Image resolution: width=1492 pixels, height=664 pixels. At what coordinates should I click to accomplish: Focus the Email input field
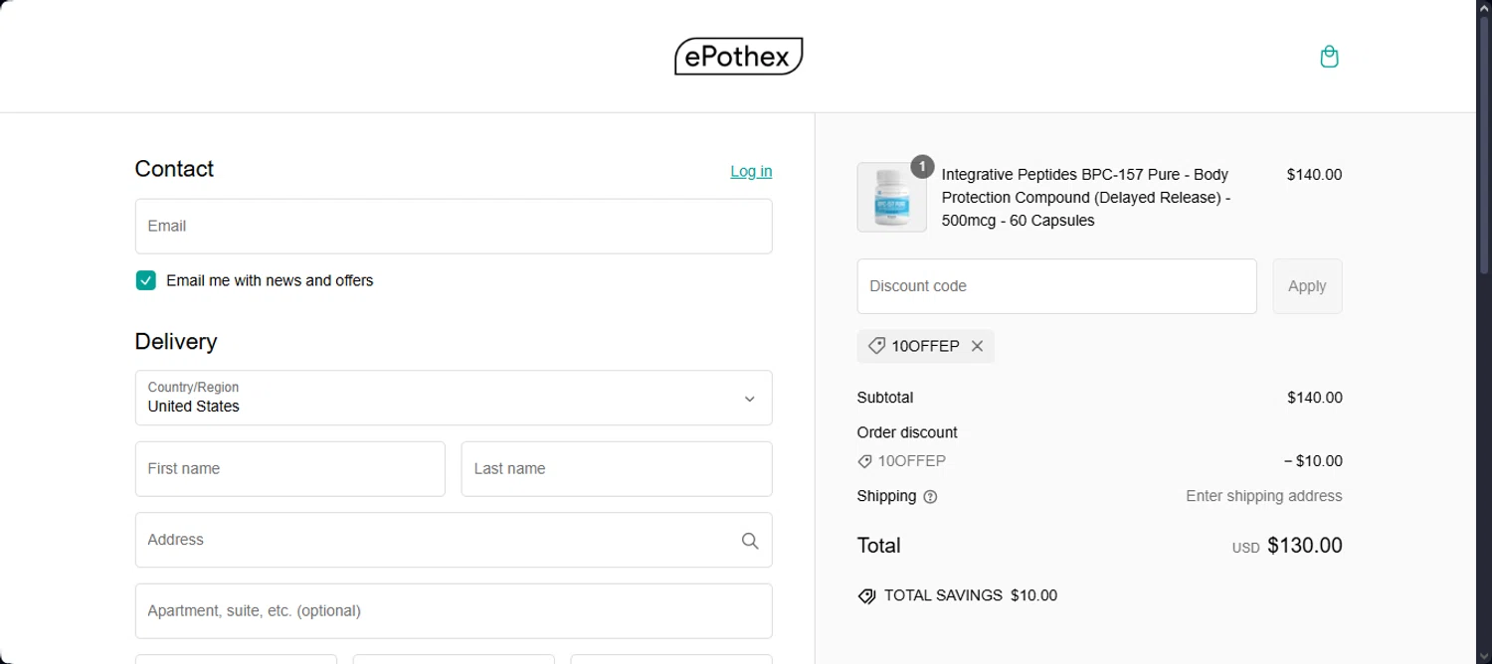coord(454,227)
